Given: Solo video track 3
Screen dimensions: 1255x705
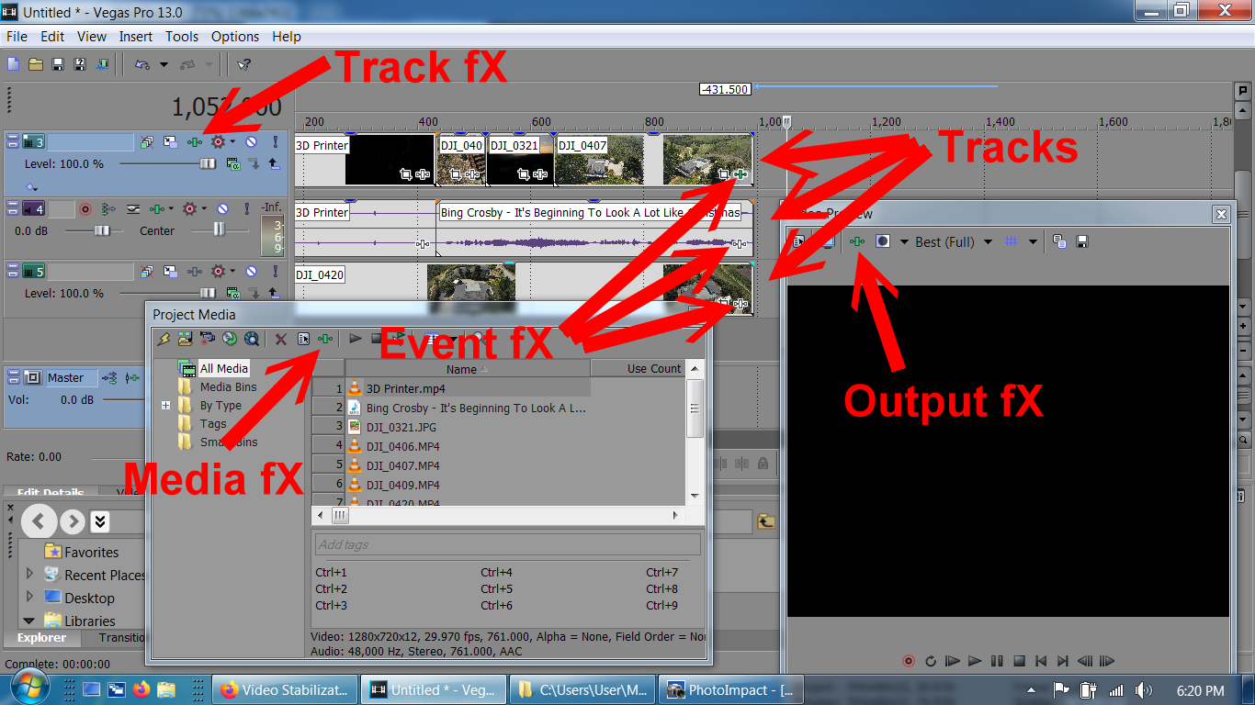Looking at the screenshot, I should point(275,142).
